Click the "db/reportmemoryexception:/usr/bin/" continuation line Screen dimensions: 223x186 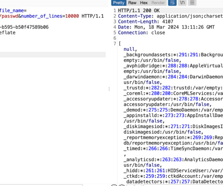[173, 143]
